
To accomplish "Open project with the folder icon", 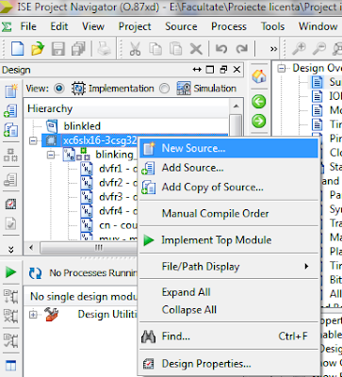I will [x=38, y=49].
